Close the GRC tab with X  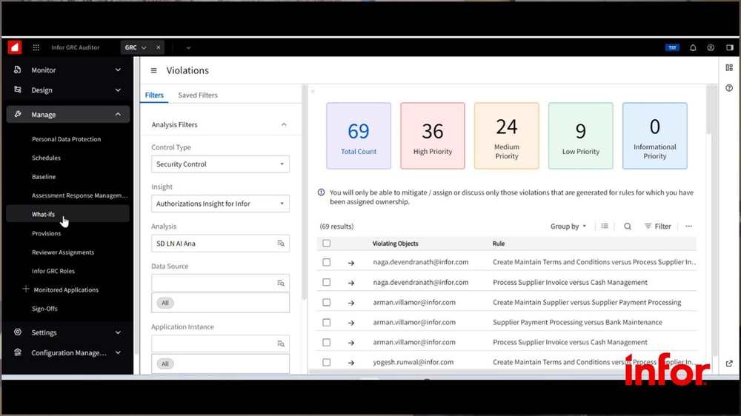pyautogui.click(x=159, y=47)
